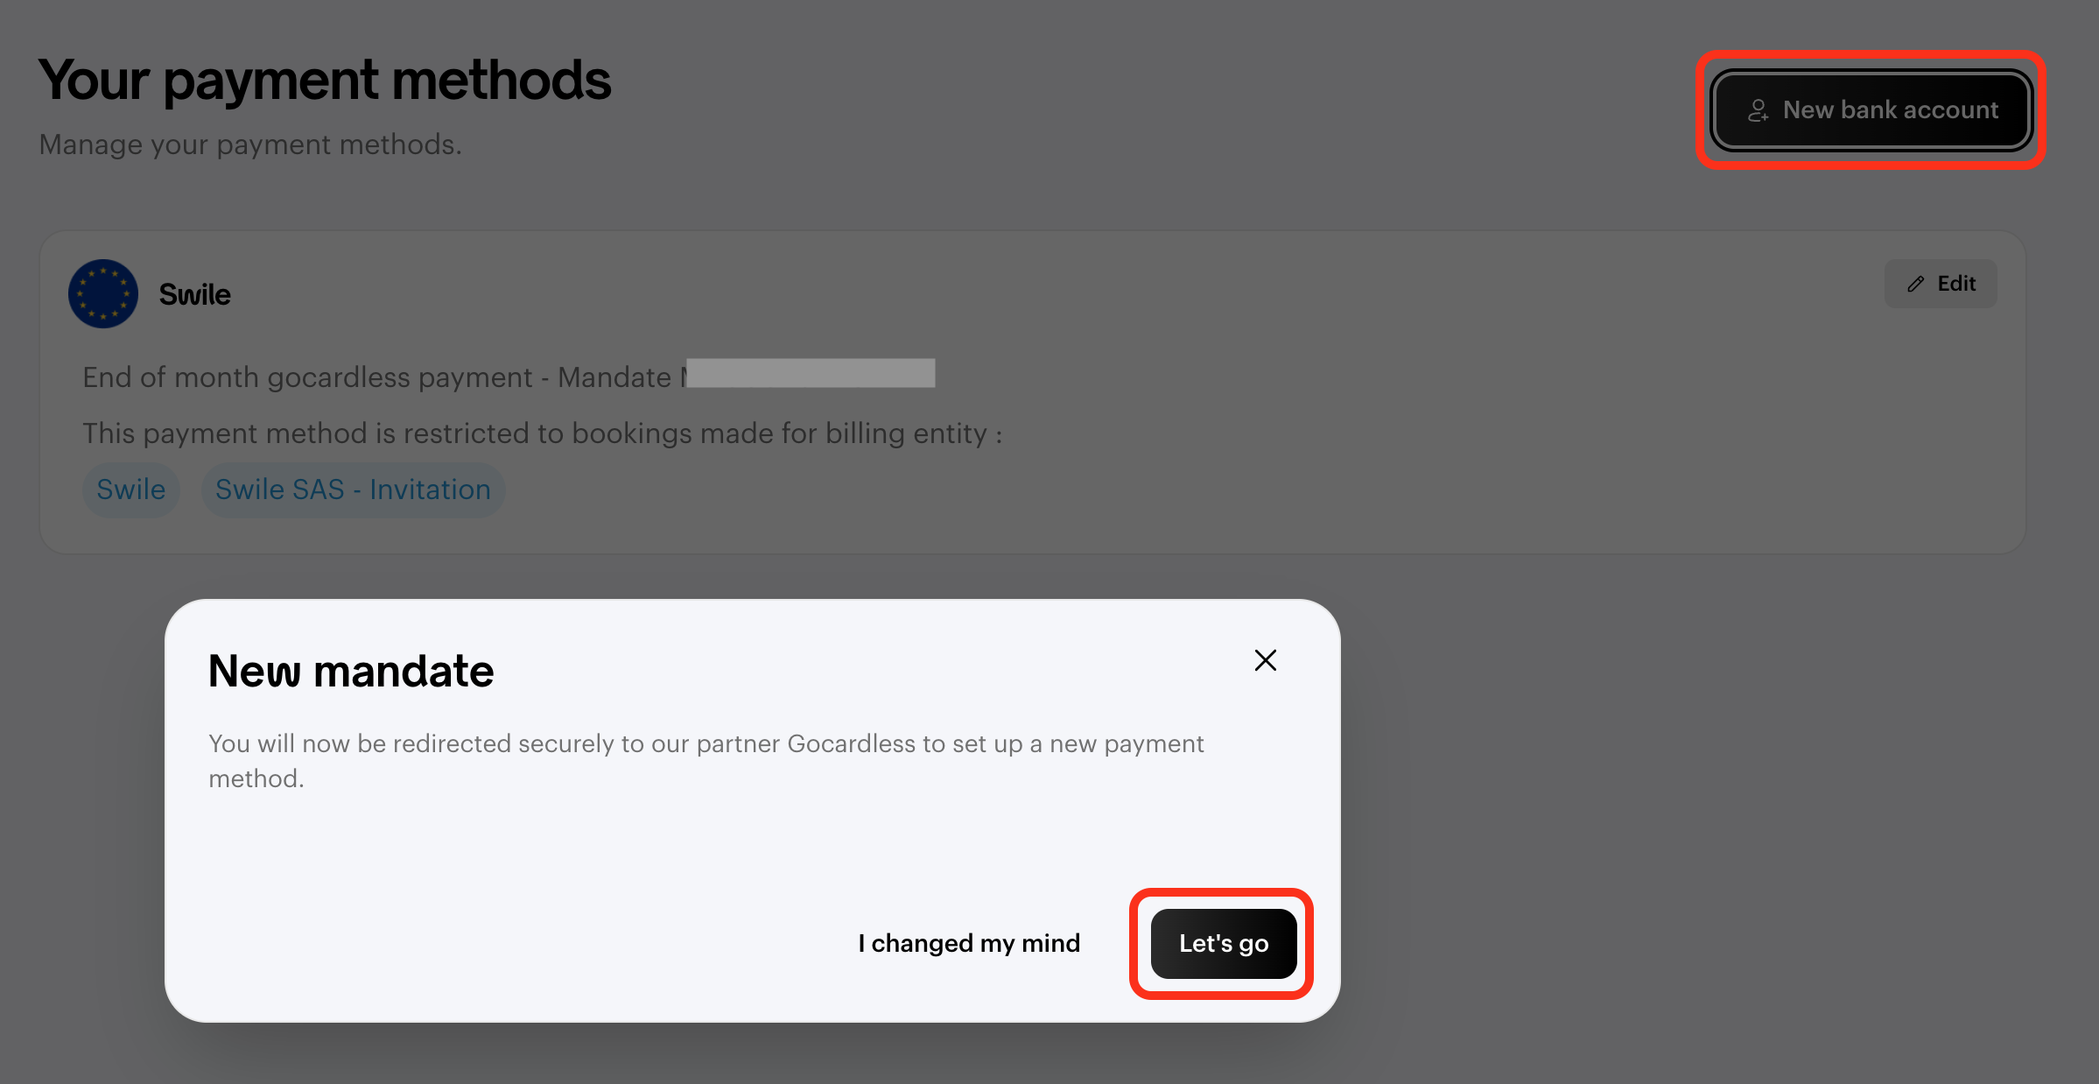This screenshot has width=2099, height=1084.
Task: Click the EU flag circular logo
Action: [x=103, y=294]
